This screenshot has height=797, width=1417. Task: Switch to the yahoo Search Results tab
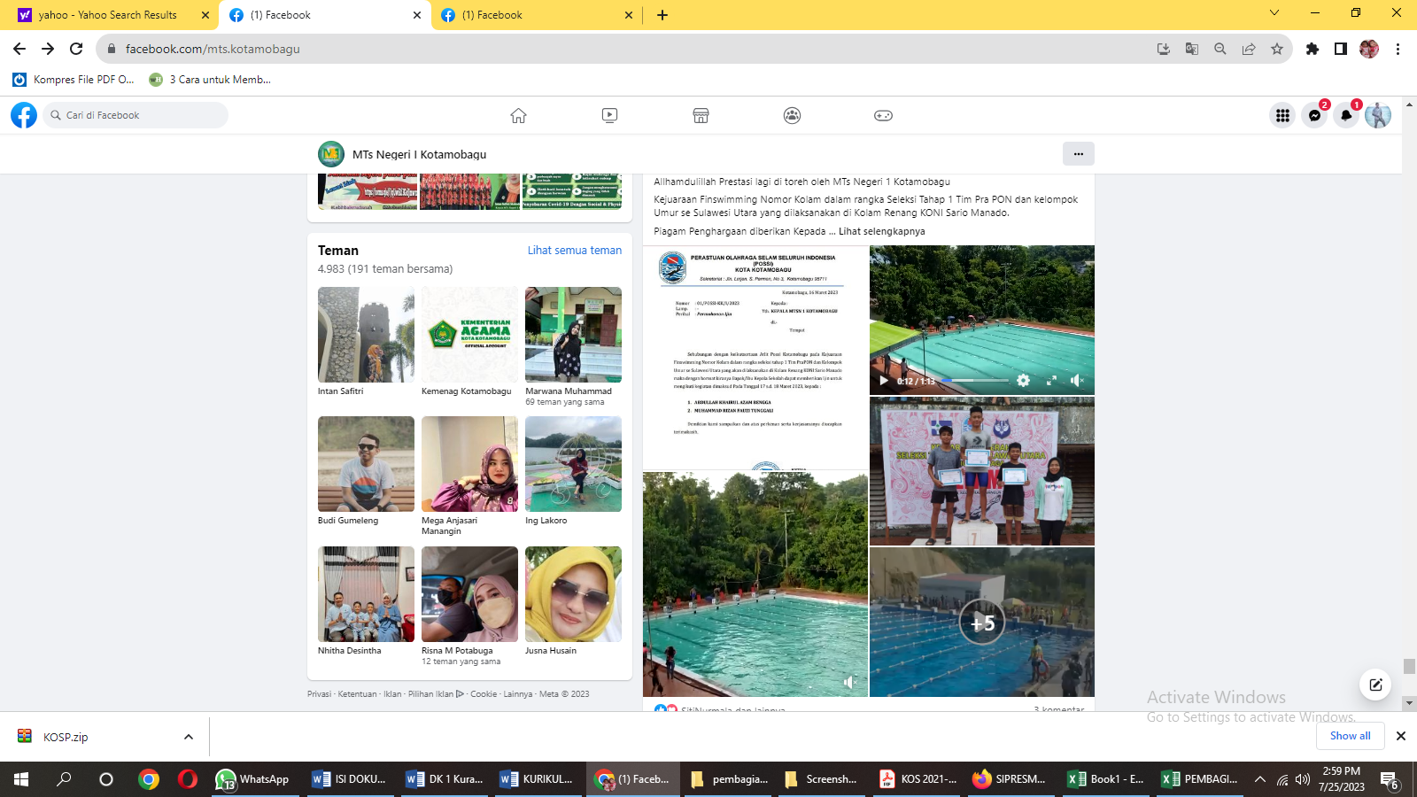tap(107, 15)
